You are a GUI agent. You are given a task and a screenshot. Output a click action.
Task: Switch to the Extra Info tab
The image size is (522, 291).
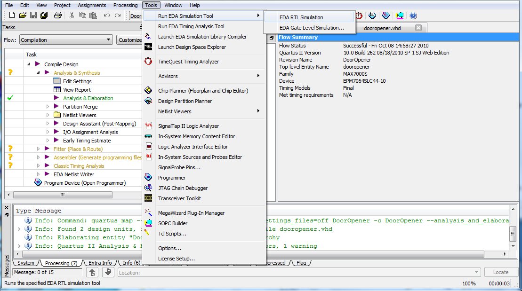click(x=100, y=263)
